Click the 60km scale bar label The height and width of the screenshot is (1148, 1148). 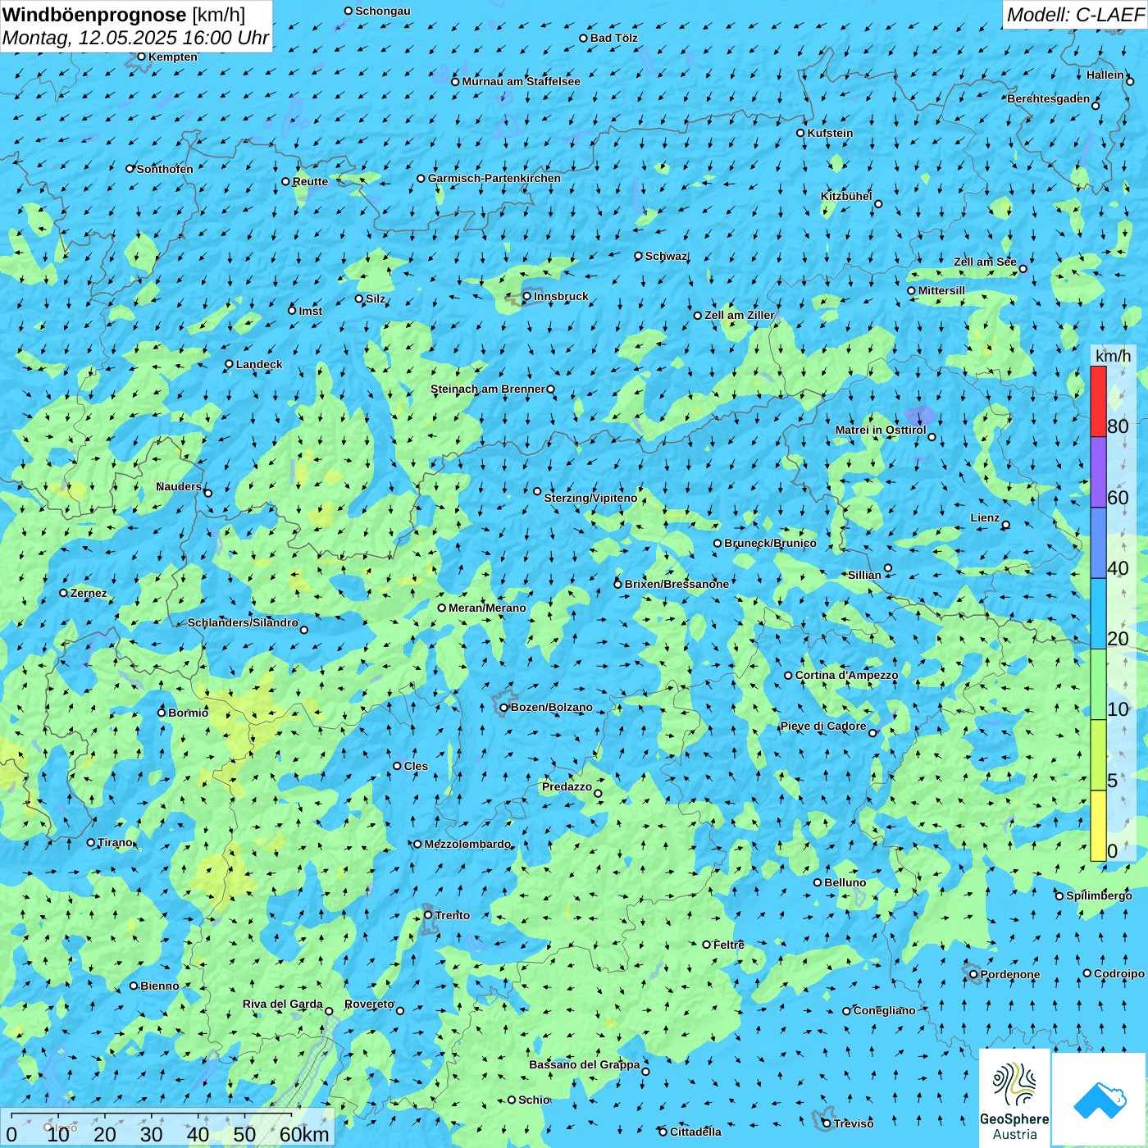click(304, 1134)
